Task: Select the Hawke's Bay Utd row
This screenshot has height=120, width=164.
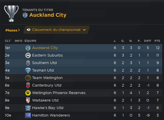Action: tap(83, 108)
